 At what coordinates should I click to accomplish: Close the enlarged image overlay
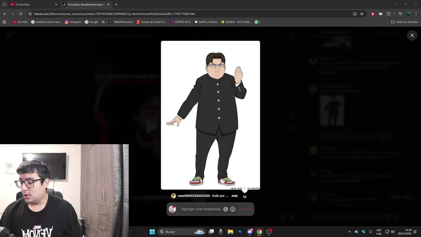pos(412,35)
